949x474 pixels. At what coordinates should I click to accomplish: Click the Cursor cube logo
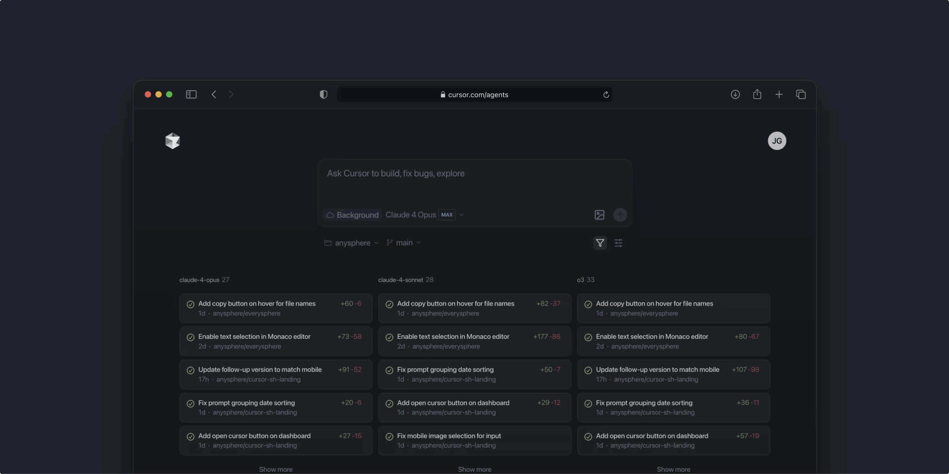pos(172,141)
